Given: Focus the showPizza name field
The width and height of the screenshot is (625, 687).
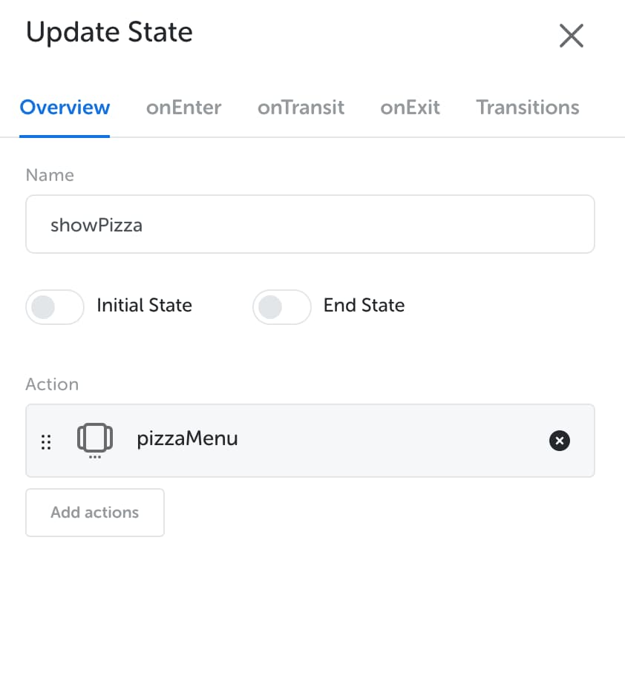Looking at the screenshot, I should click(310, 224).
